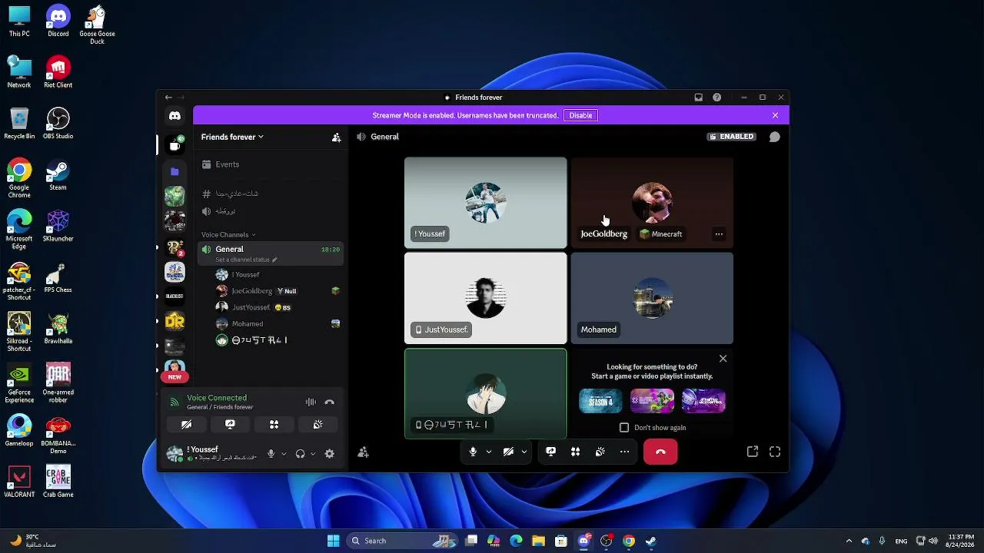Invite friends to the voice call
Screen dimensions: 984x553
tap(364, 452)
